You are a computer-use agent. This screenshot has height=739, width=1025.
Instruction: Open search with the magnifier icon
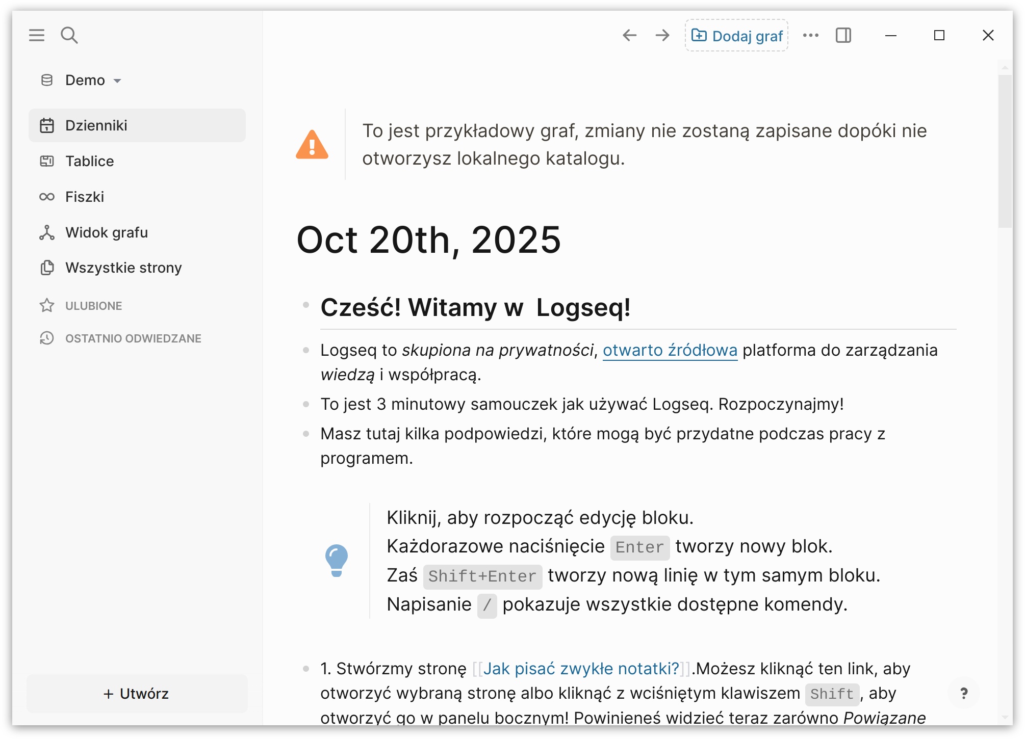click(69, 35)
